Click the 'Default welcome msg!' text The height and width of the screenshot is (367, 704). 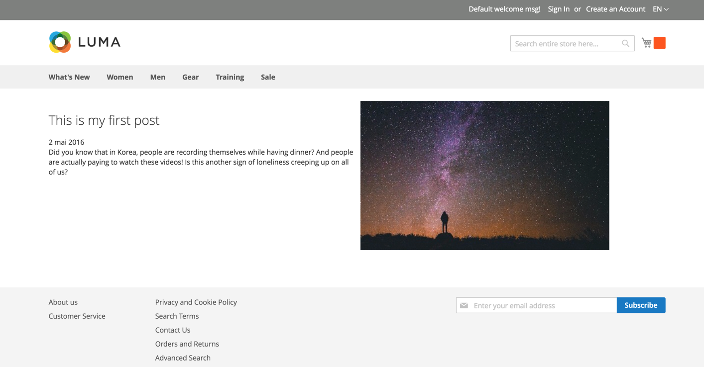click(x=504, y=9)
